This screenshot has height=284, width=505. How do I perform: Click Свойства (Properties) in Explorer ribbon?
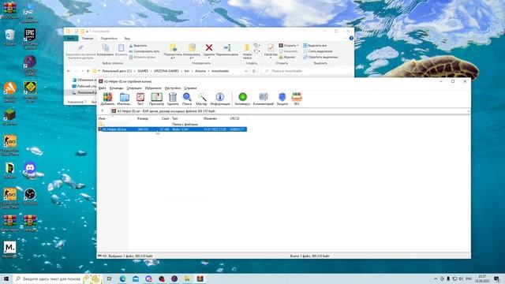[271, 50]
